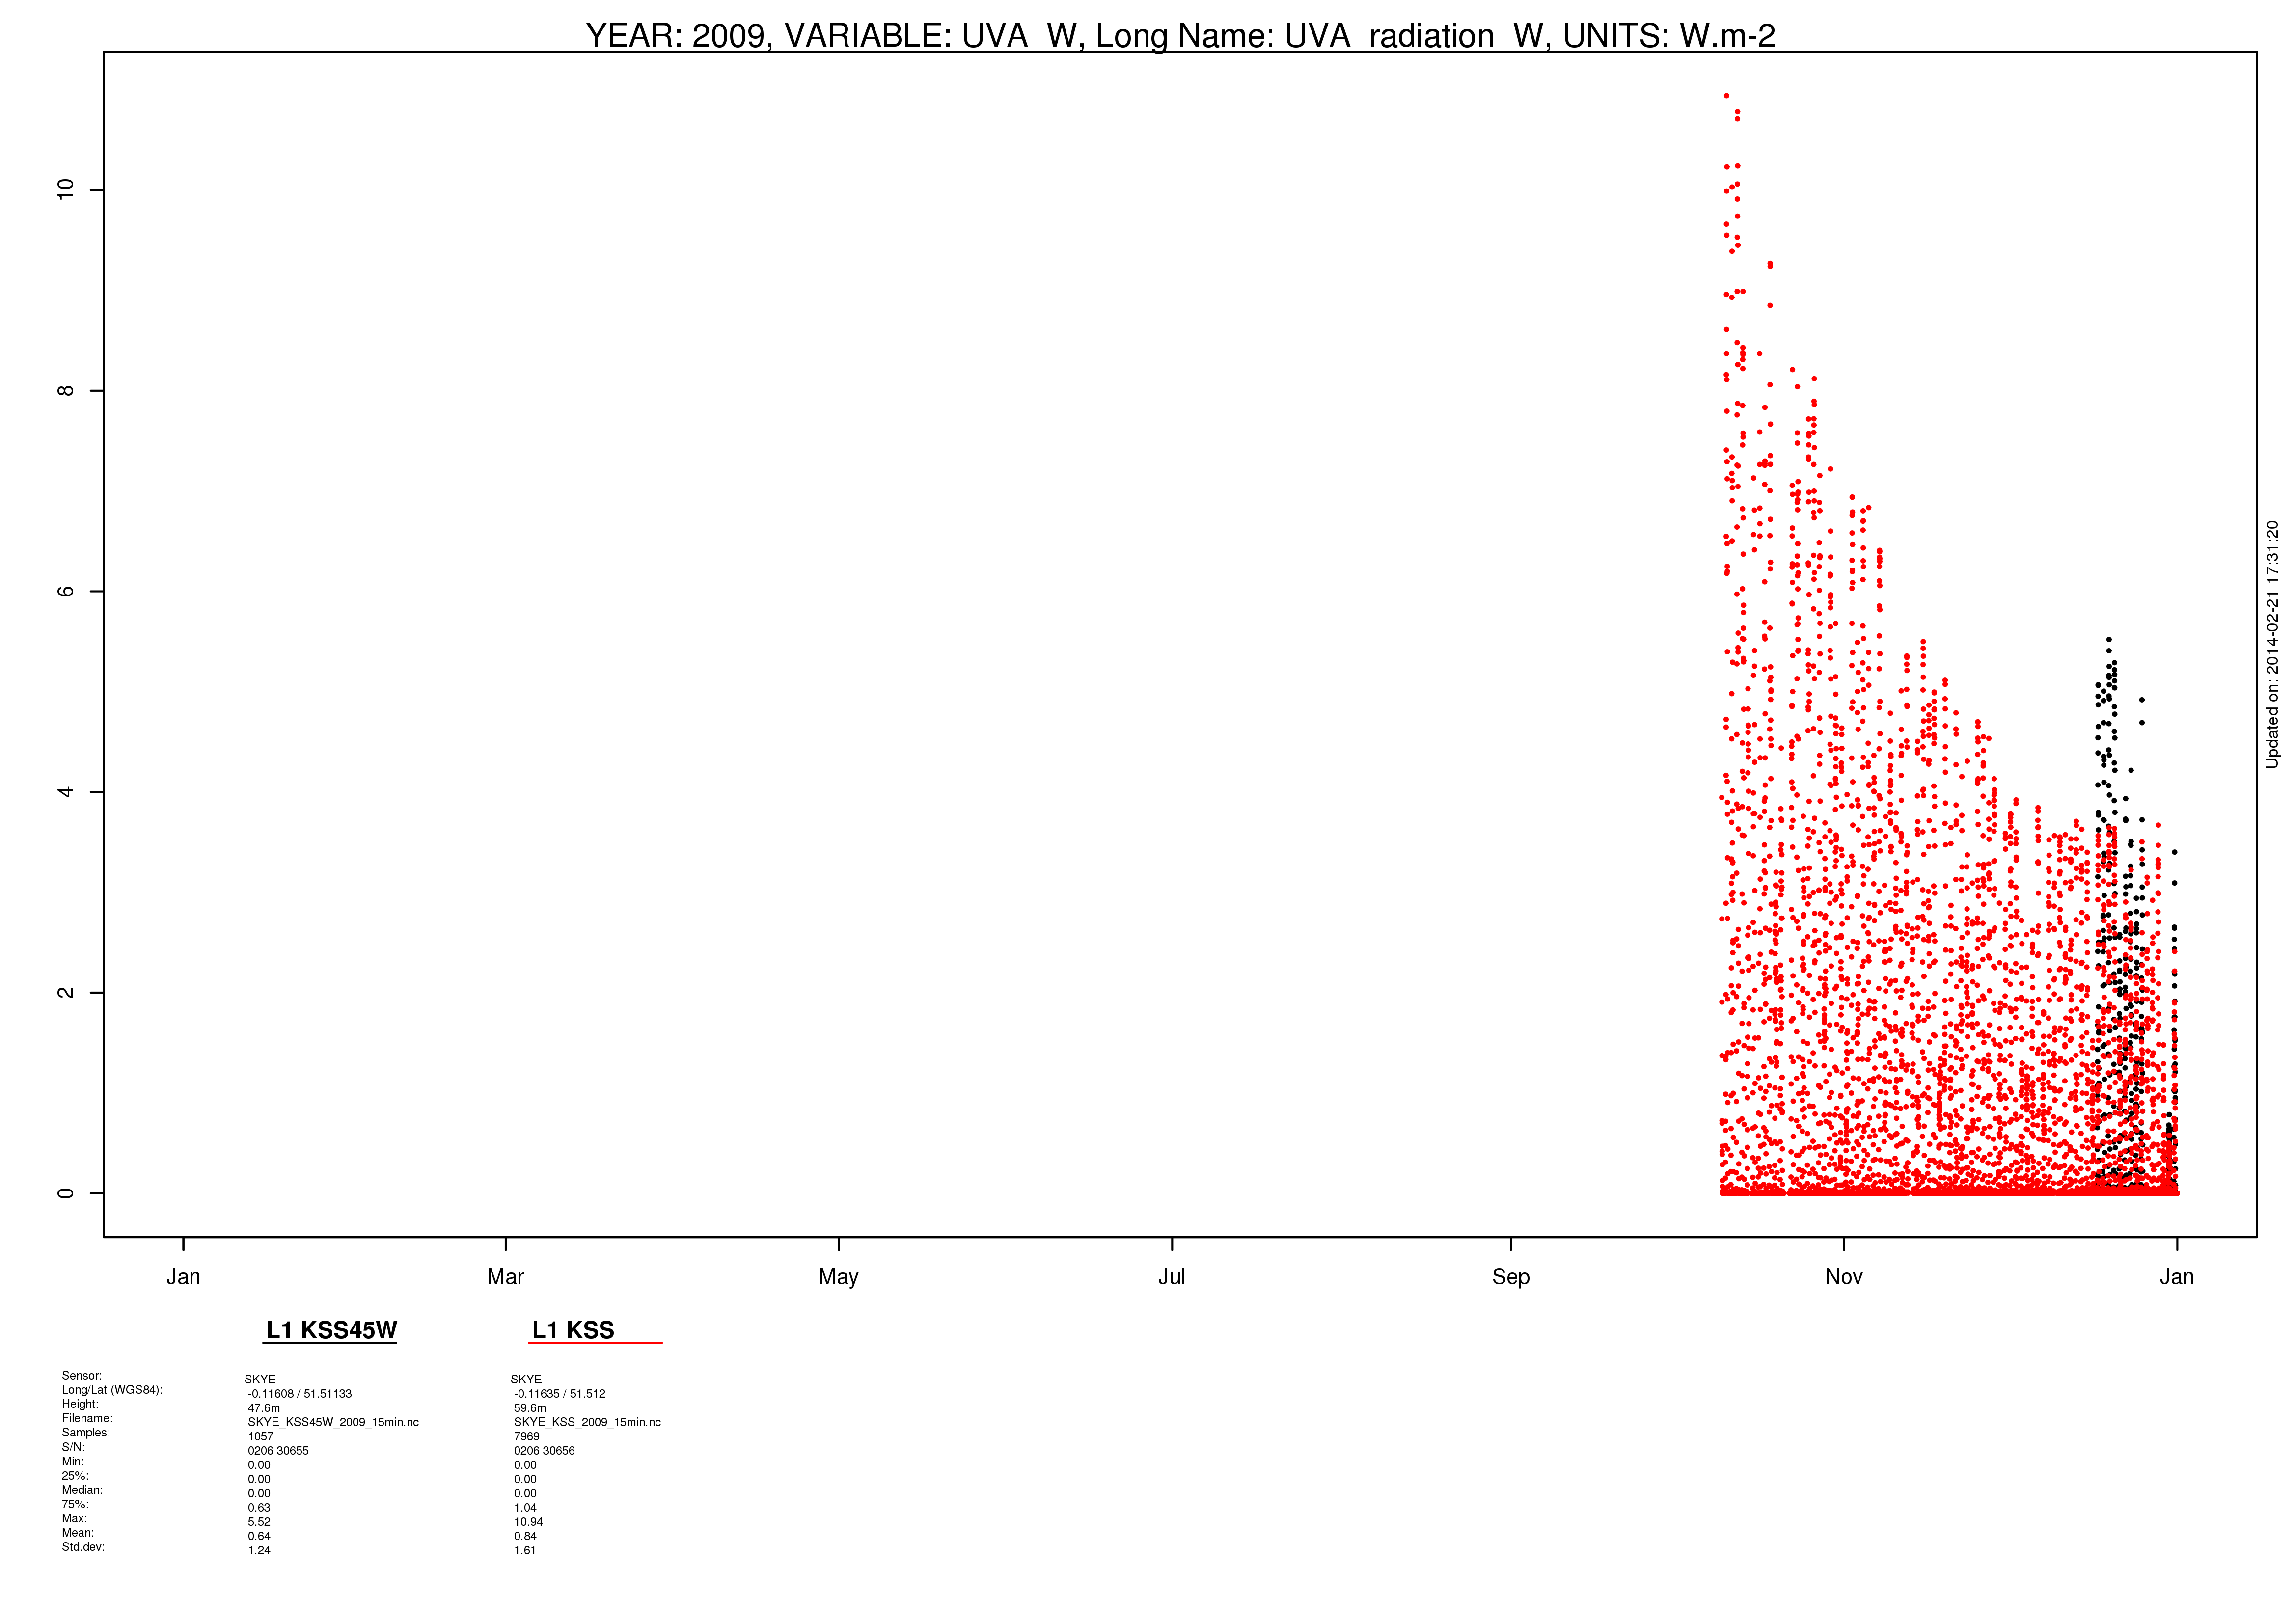Click the 'Long/Lat (WGS84):' row label
The height and width of the screenshot is (1624, 2296).
pyautogui.click(x=112, y=1390)
